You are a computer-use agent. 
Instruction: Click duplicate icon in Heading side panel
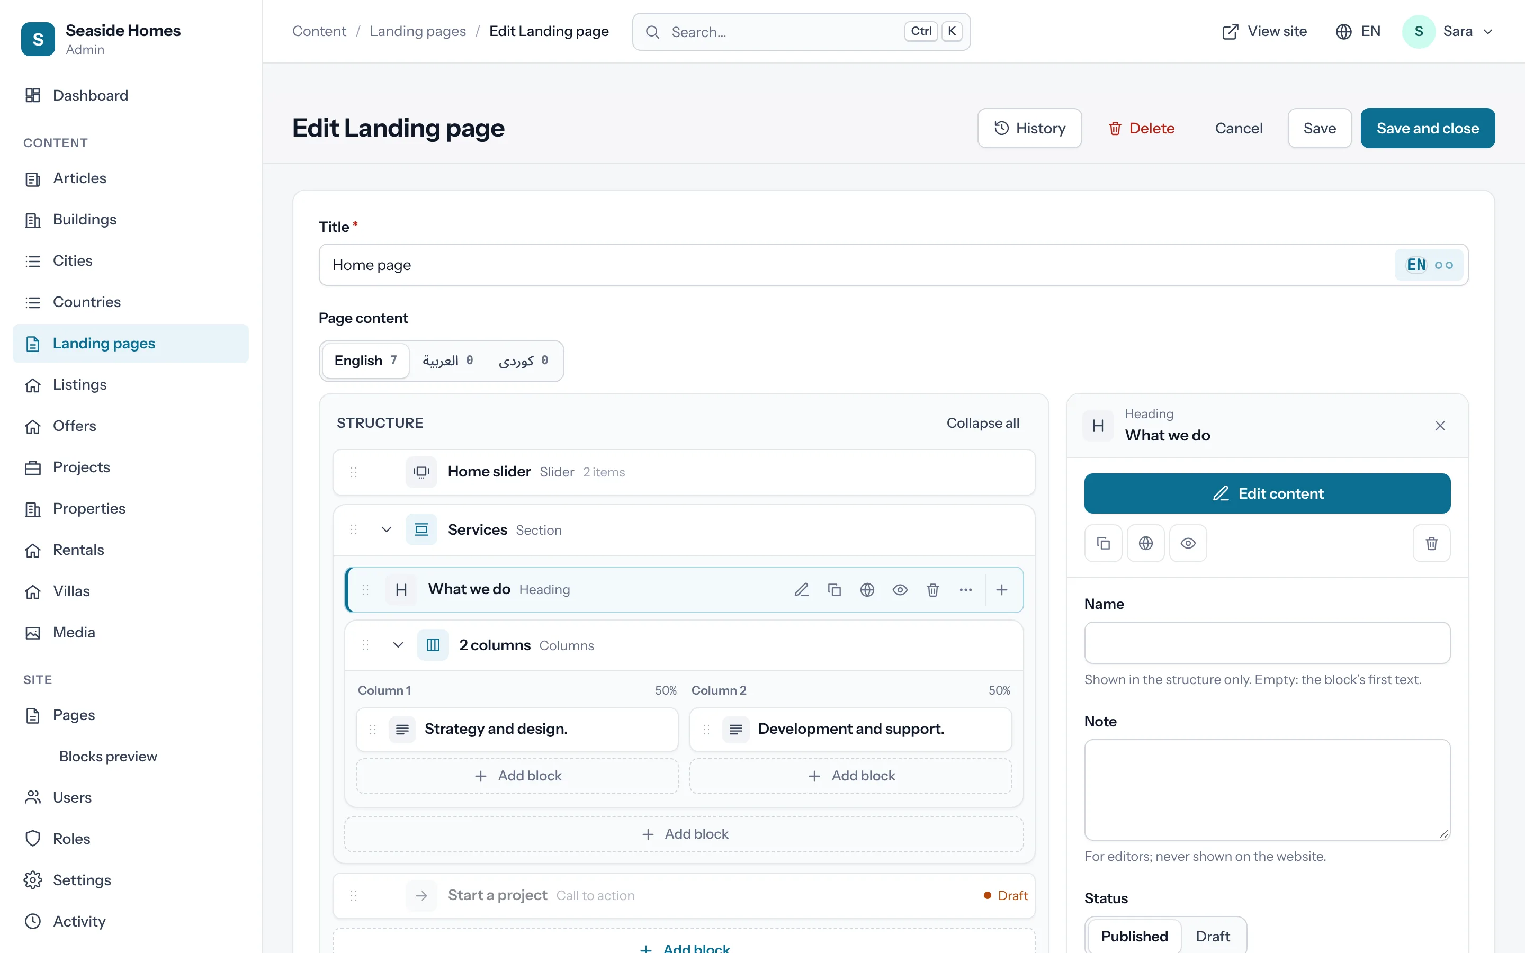coord(1103,543)
